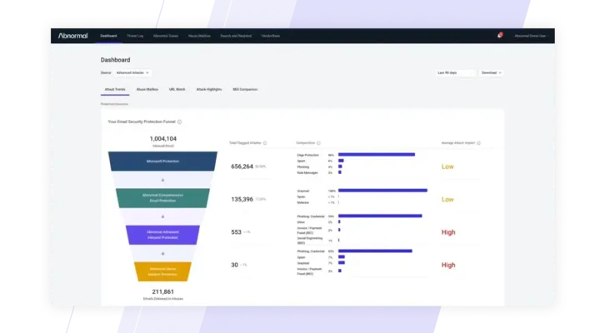The height and width of the screenshot is (333, 600).
Task: Click the Social Engineering (BEC) label
Action: click(x=309, y=241)
